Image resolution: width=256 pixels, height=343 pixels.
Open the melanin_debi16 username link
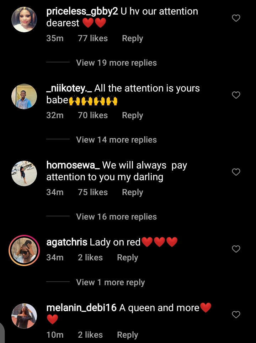click(81, 308)
